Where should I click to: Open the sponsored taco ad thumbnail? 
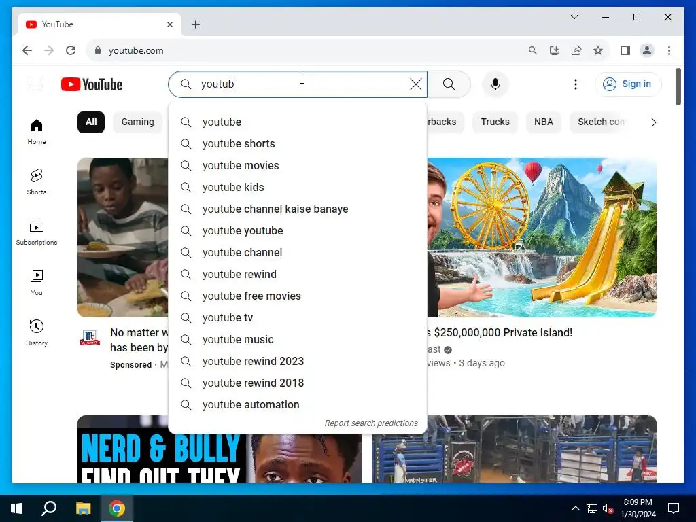(x=122, y=237)
